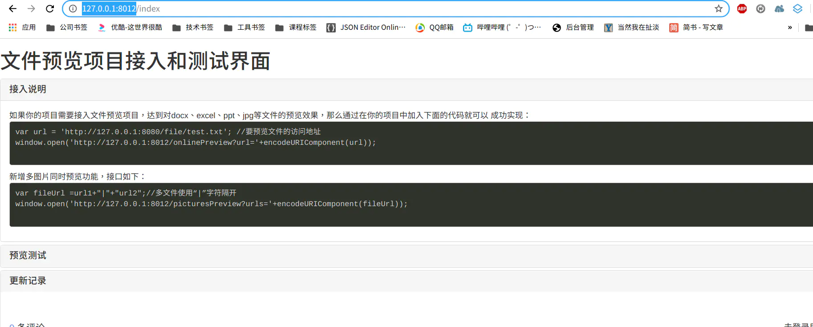
Task: Expand the 预览测试 panel
Action: (x=406, y=255)
